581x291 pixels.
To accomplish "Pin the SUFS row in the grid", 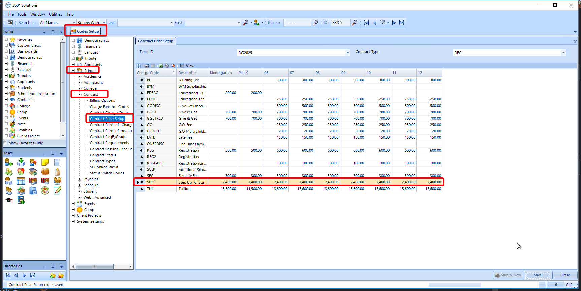I will [142, 182].
